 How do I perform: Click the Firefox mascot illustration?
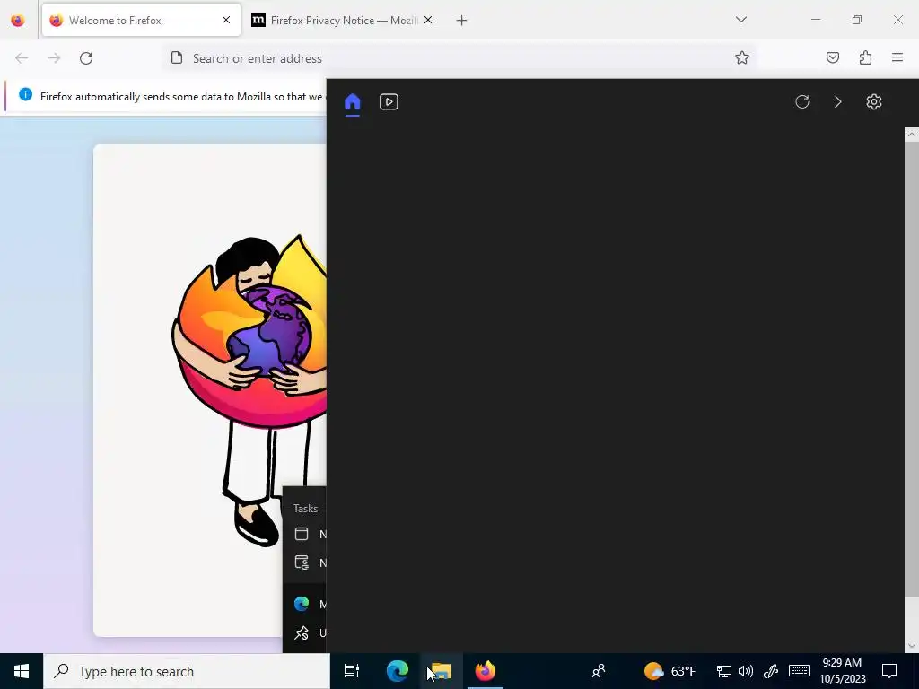[x=249, y=391]
